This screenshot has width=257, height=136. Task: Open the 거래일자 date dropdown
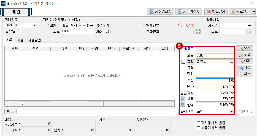click(34, 25)
